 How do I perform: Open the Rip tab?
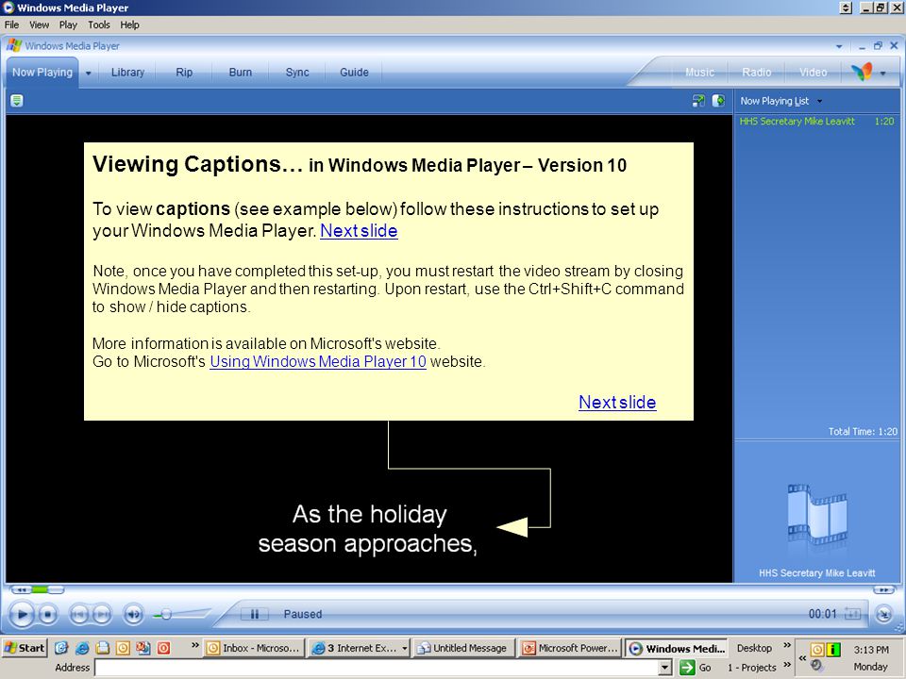[184, 73]
